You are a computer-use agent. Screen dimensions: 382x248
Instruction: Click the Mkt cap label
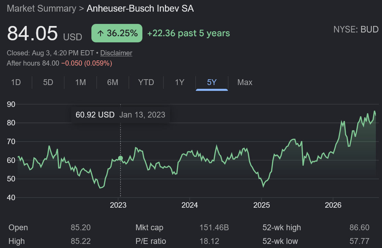coord(149,228)
